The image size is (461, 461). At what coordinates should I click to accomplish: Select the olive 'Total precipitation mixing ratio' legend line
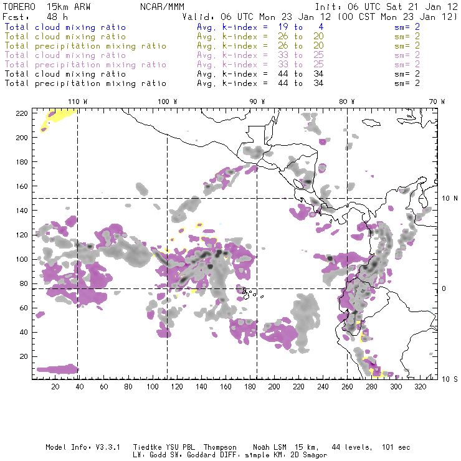click(x=85, y=46)
